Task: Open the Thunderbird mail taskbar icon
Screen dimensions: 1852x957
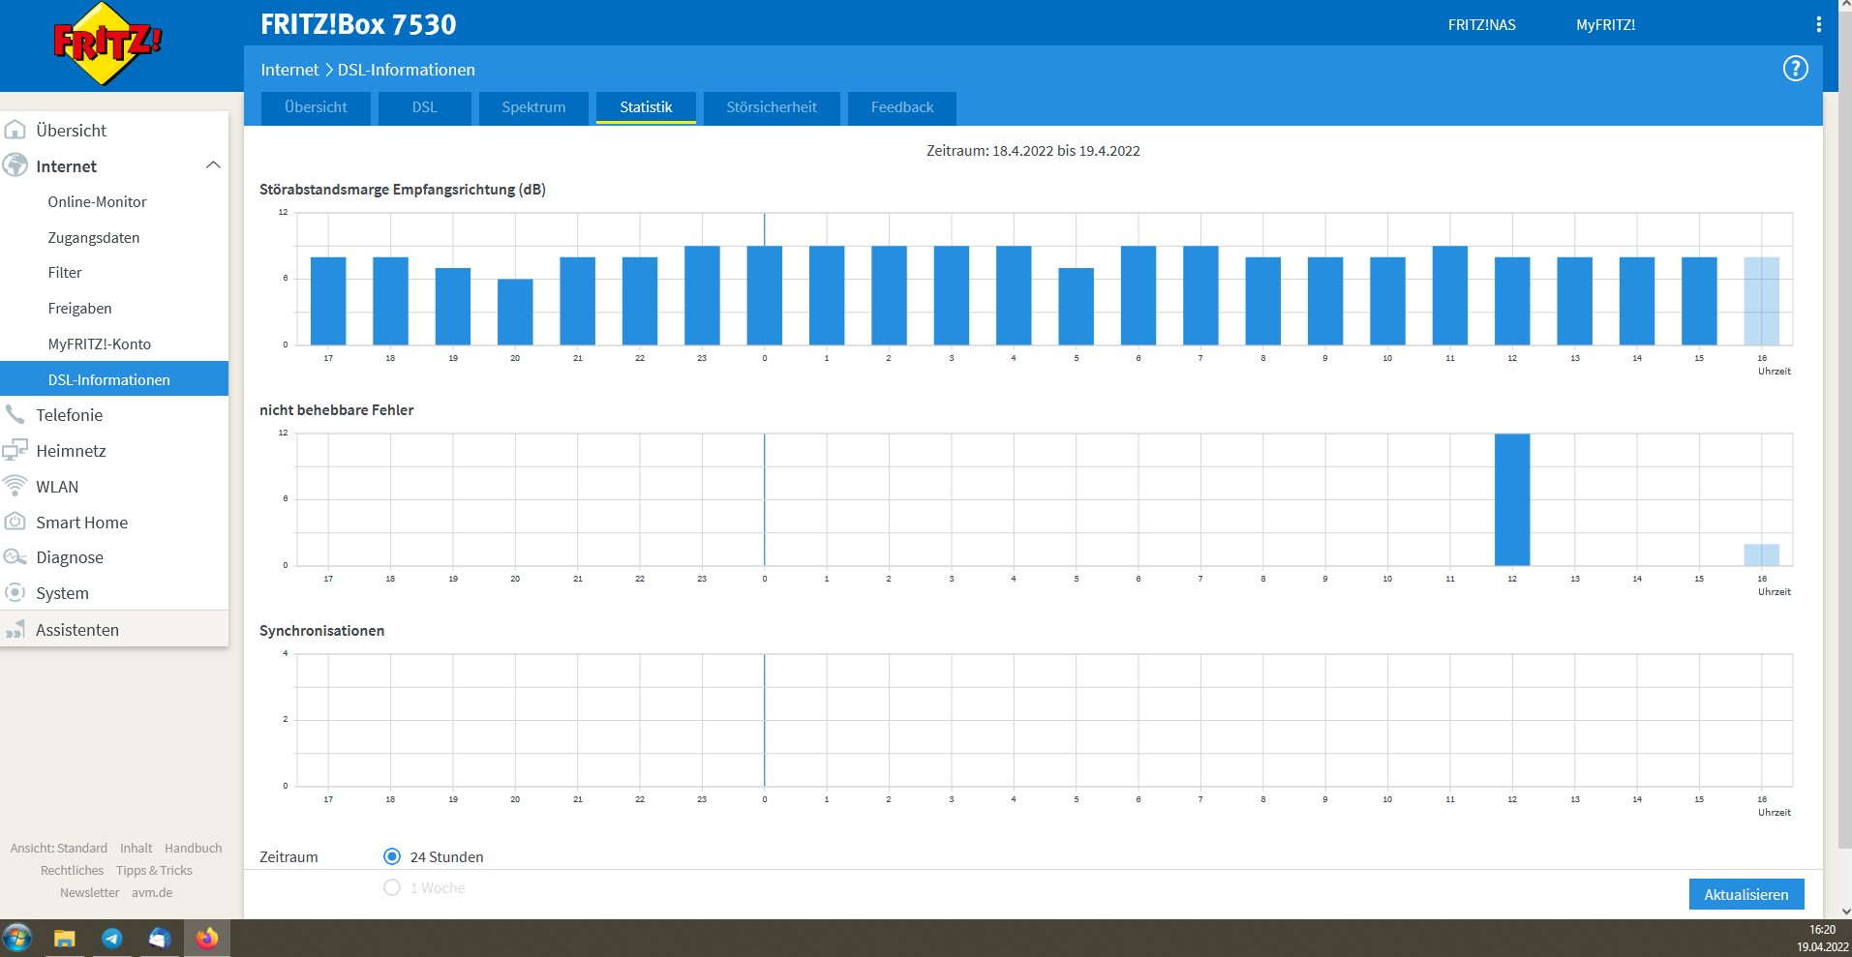Action: (160, 938)
